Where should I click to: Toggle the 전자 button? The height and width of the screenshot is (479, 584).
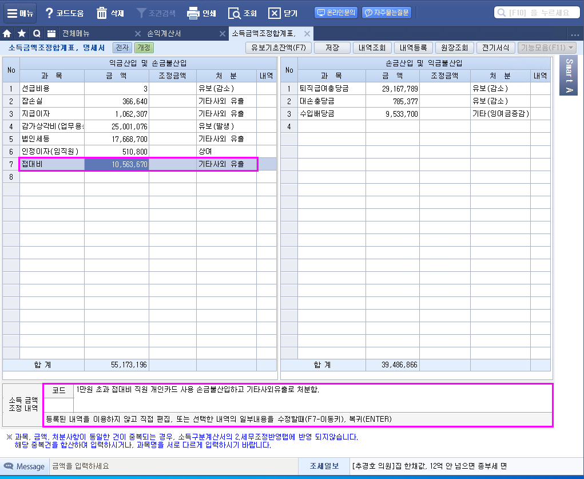tap(122, 48)
